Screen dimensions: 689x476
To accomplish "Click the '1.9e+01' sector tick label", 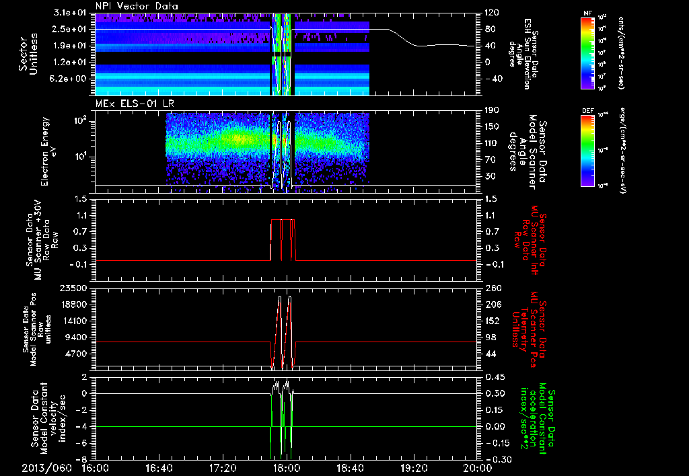I will coord(71,46).
